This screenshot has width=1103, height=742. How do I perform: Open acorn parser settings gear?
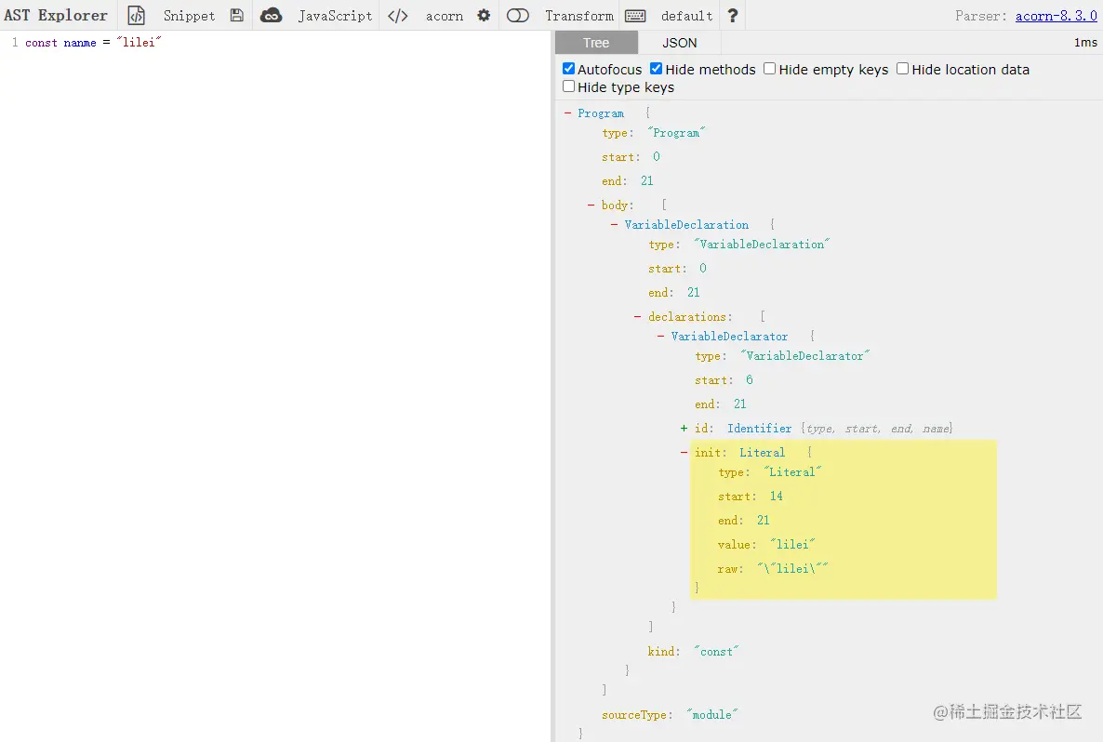[x=484, y=15]
